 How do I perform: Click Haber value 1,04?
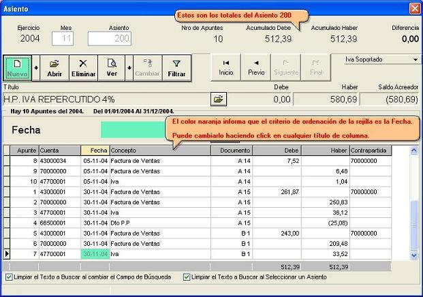326,182
